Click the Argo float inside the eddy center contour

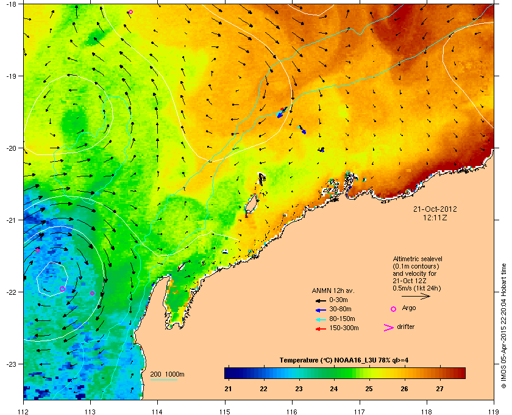click(x=62, y=289)
